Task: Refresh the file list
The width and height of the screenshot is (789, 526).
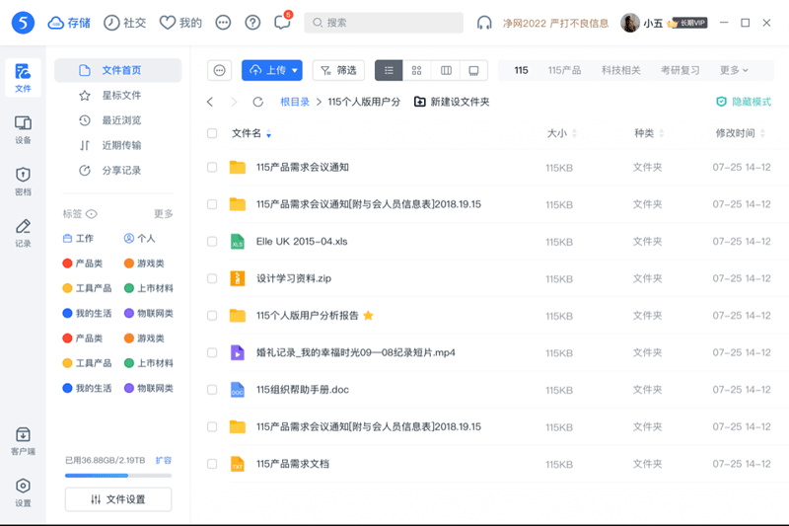Action: coord(258,103)
